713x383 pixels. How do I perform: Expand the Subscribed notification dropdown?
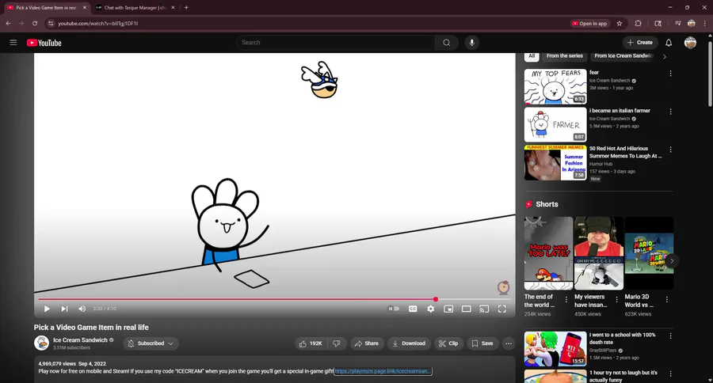coord(151,343)
